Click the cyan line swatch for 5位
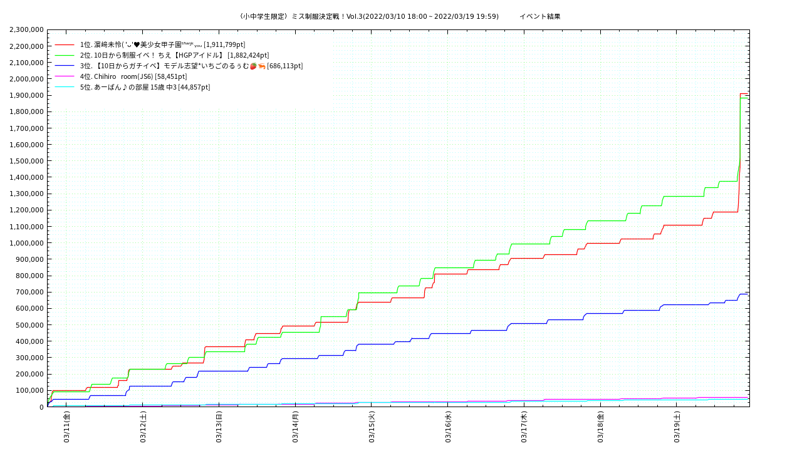 click(x=65, y=87)
